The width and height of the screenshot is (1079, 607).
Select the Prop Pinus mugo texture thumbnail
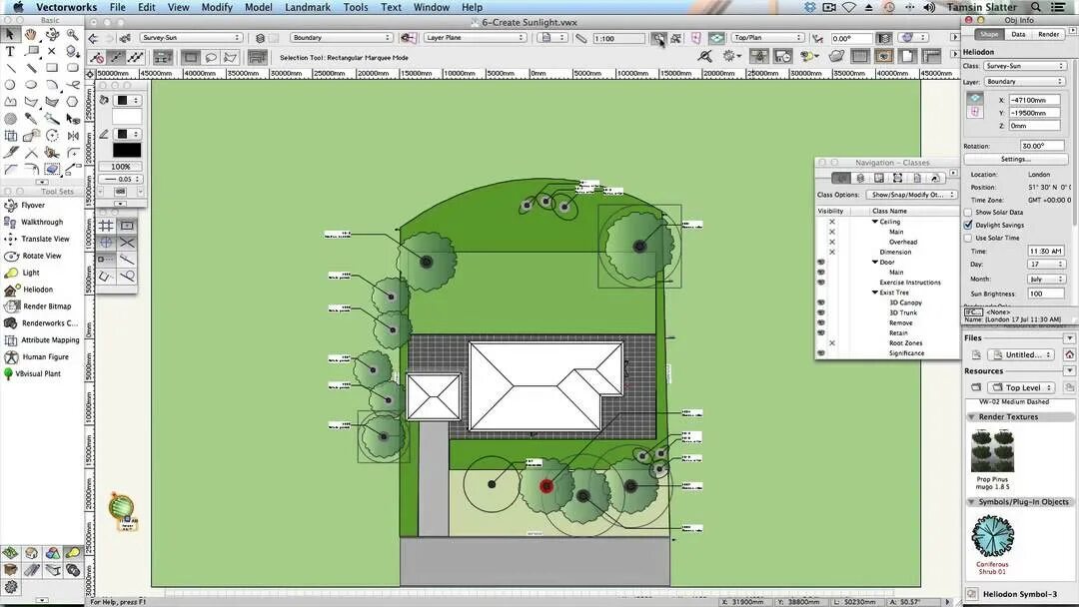point(992,451)
